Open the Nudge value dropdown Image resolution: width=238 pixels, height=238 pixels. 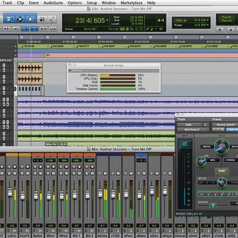207,25
